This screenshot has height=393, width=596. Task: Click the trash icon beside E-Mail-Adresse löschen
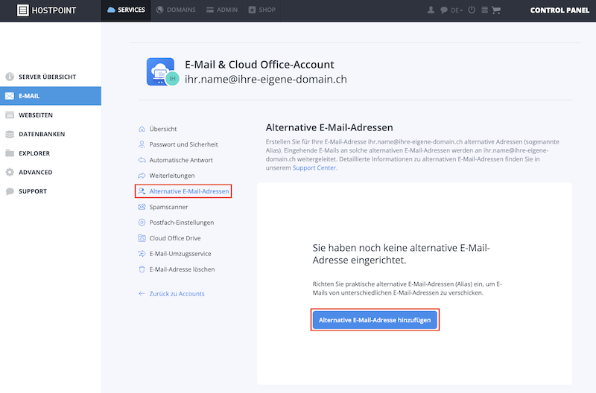tap(142, 269)
